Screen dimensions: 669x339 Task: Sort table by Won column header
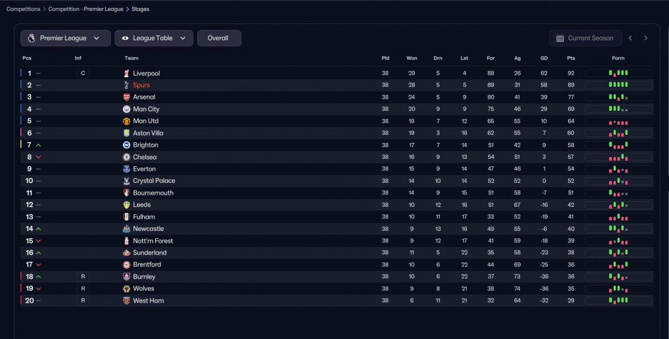click(x=412, y=59)
